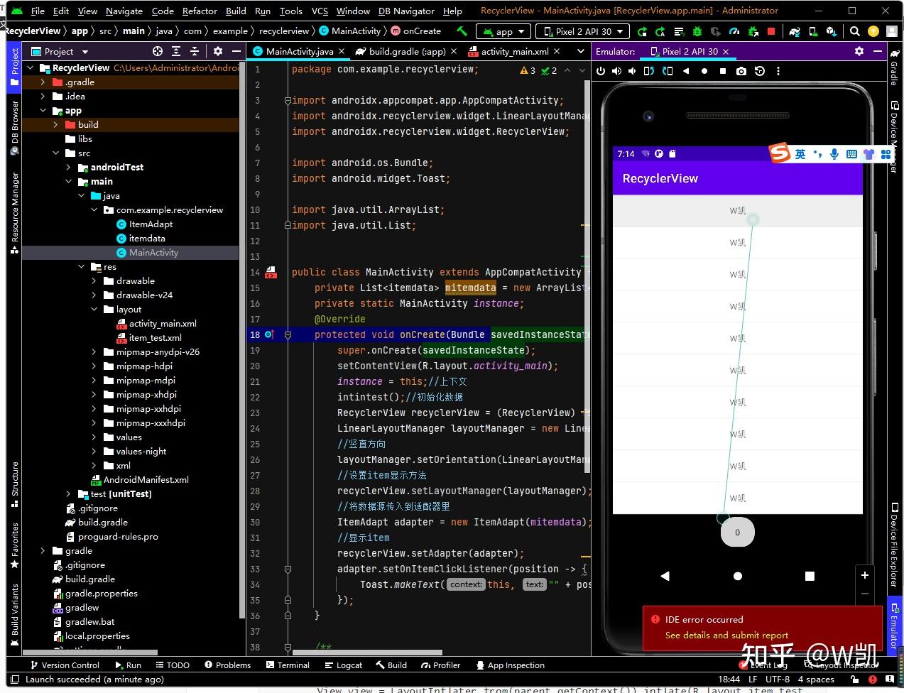Stop the running app with red square
Viewport: 904px width, 693px height.
pos(771,31)
